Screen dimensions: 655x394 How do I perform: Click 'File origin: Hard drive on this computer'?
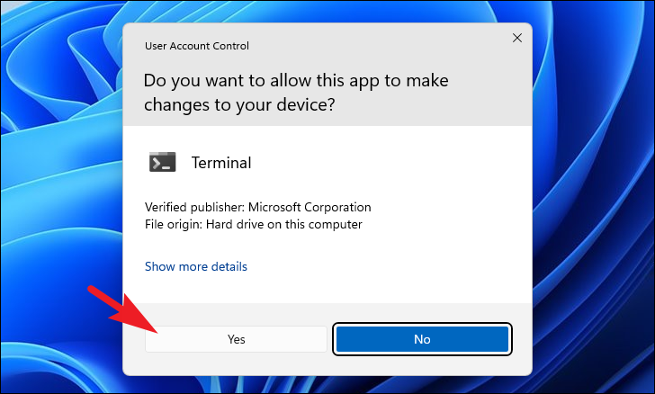(254, 224)
